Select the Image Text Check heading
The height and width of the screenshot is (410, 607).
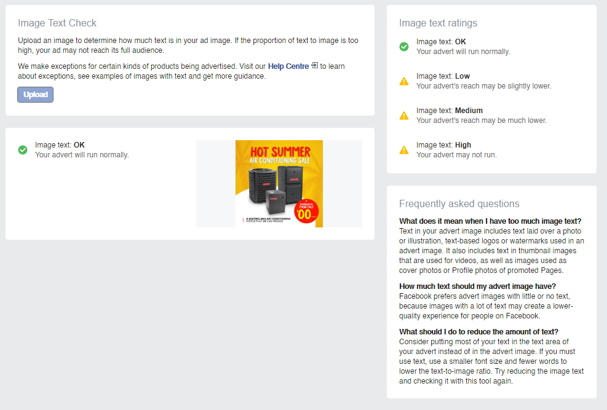tap(57, 23)
